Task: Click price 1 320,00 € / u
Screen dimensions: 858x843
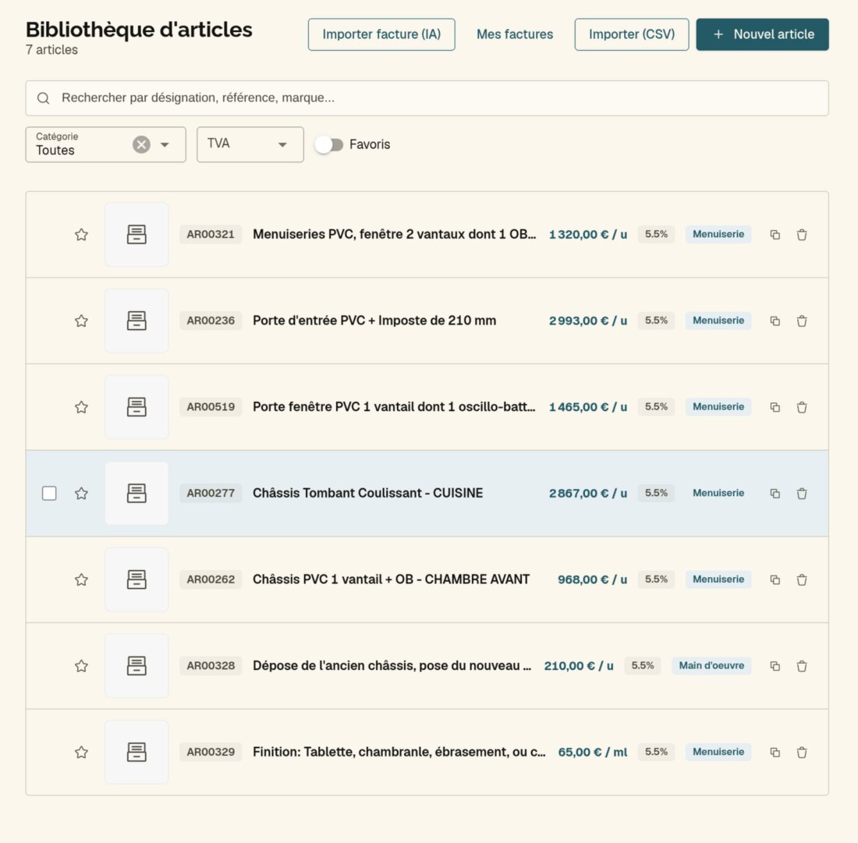Action: click(588, 235)
